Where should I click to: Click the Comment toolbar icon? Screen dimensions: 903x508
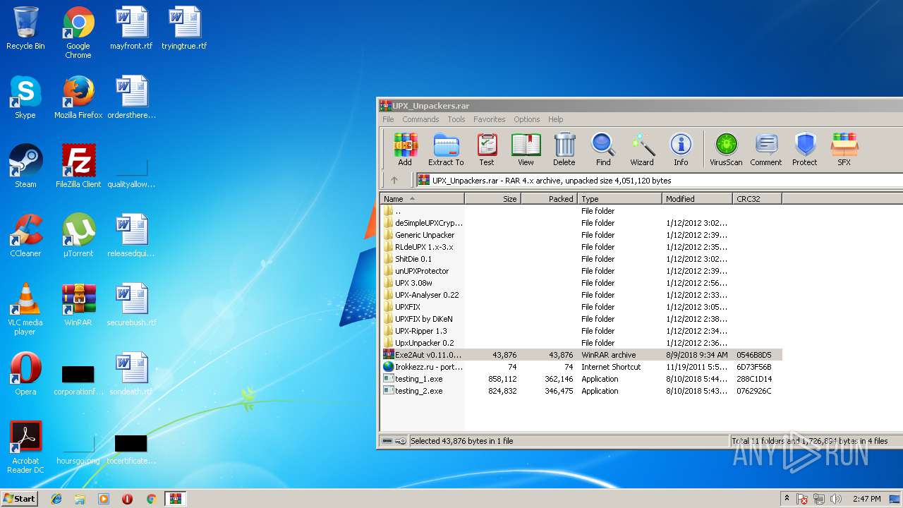click(x=766, y=150)
